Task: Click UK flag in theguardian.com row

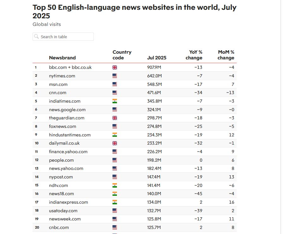Action: pyautogui.click(x=115, y=118)
